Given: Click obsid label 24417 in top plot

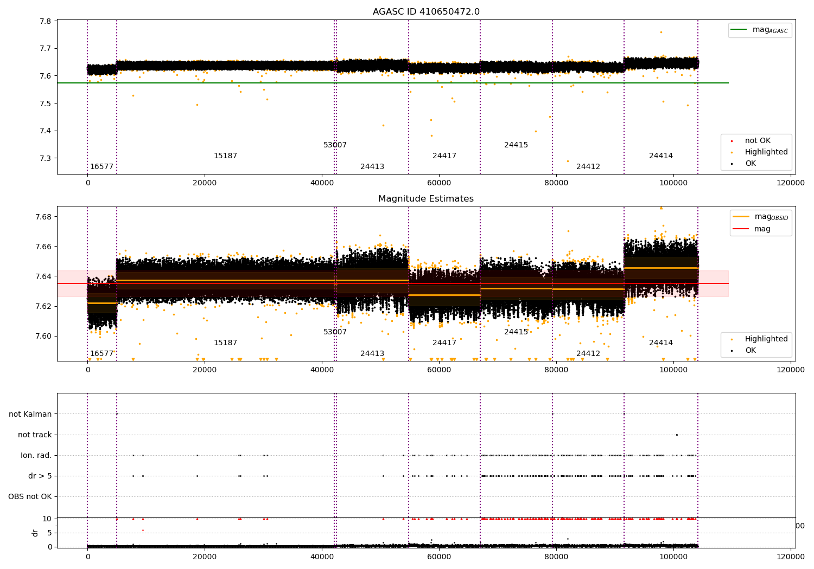Looking at the screenshot, I should pos(444,156).
